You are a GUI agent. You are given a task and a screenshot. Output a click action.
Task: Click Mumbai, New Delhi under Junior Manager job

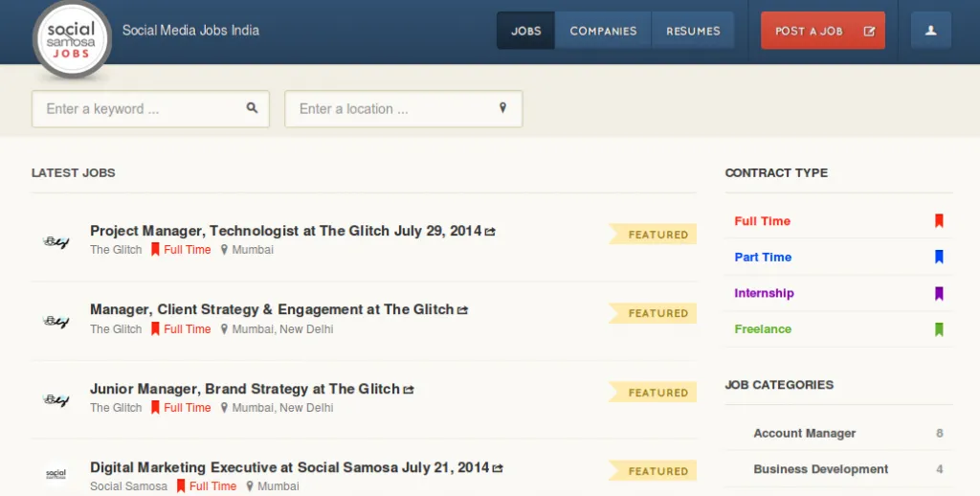coord(282,408)
